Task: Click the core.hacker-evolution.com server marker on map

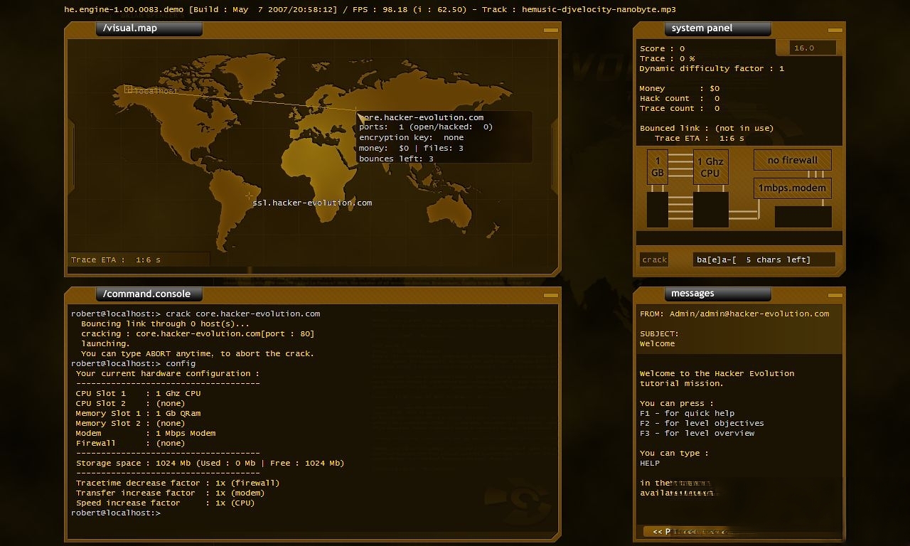Action: pos(356,110)
